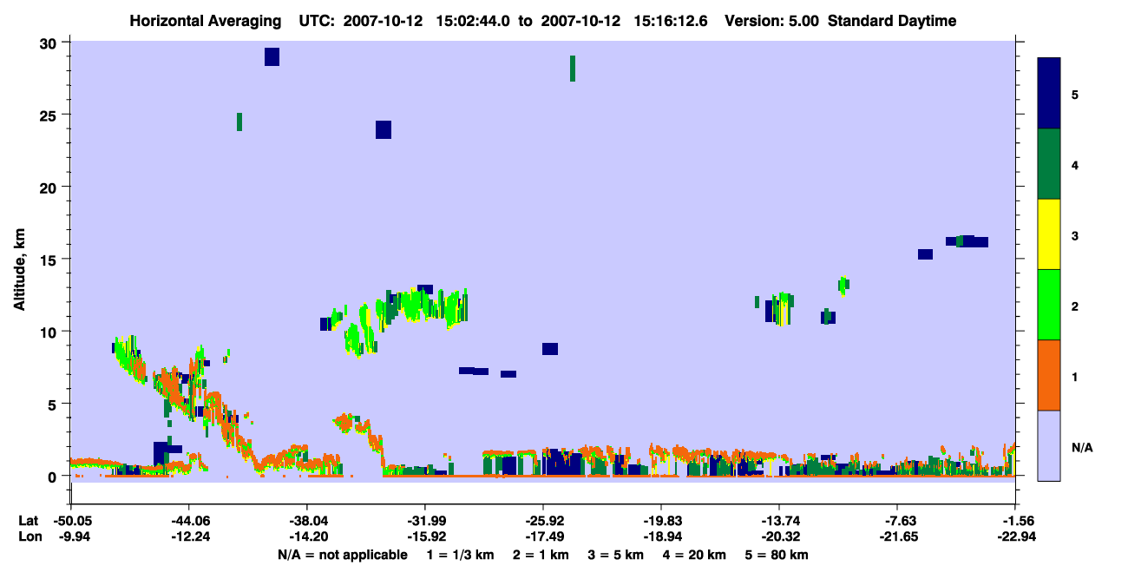Click latitude value '-13.74'
The height and width of the screenshot is (579, 1128).
tap(779, 521)
